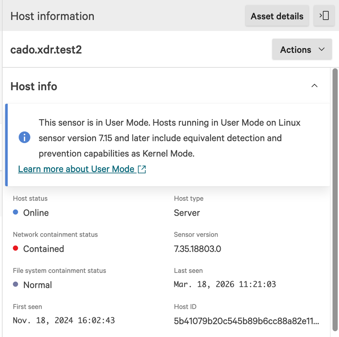Click the purple Normal file system status dot
Screen dimensions: 339x337
(16, 284)
